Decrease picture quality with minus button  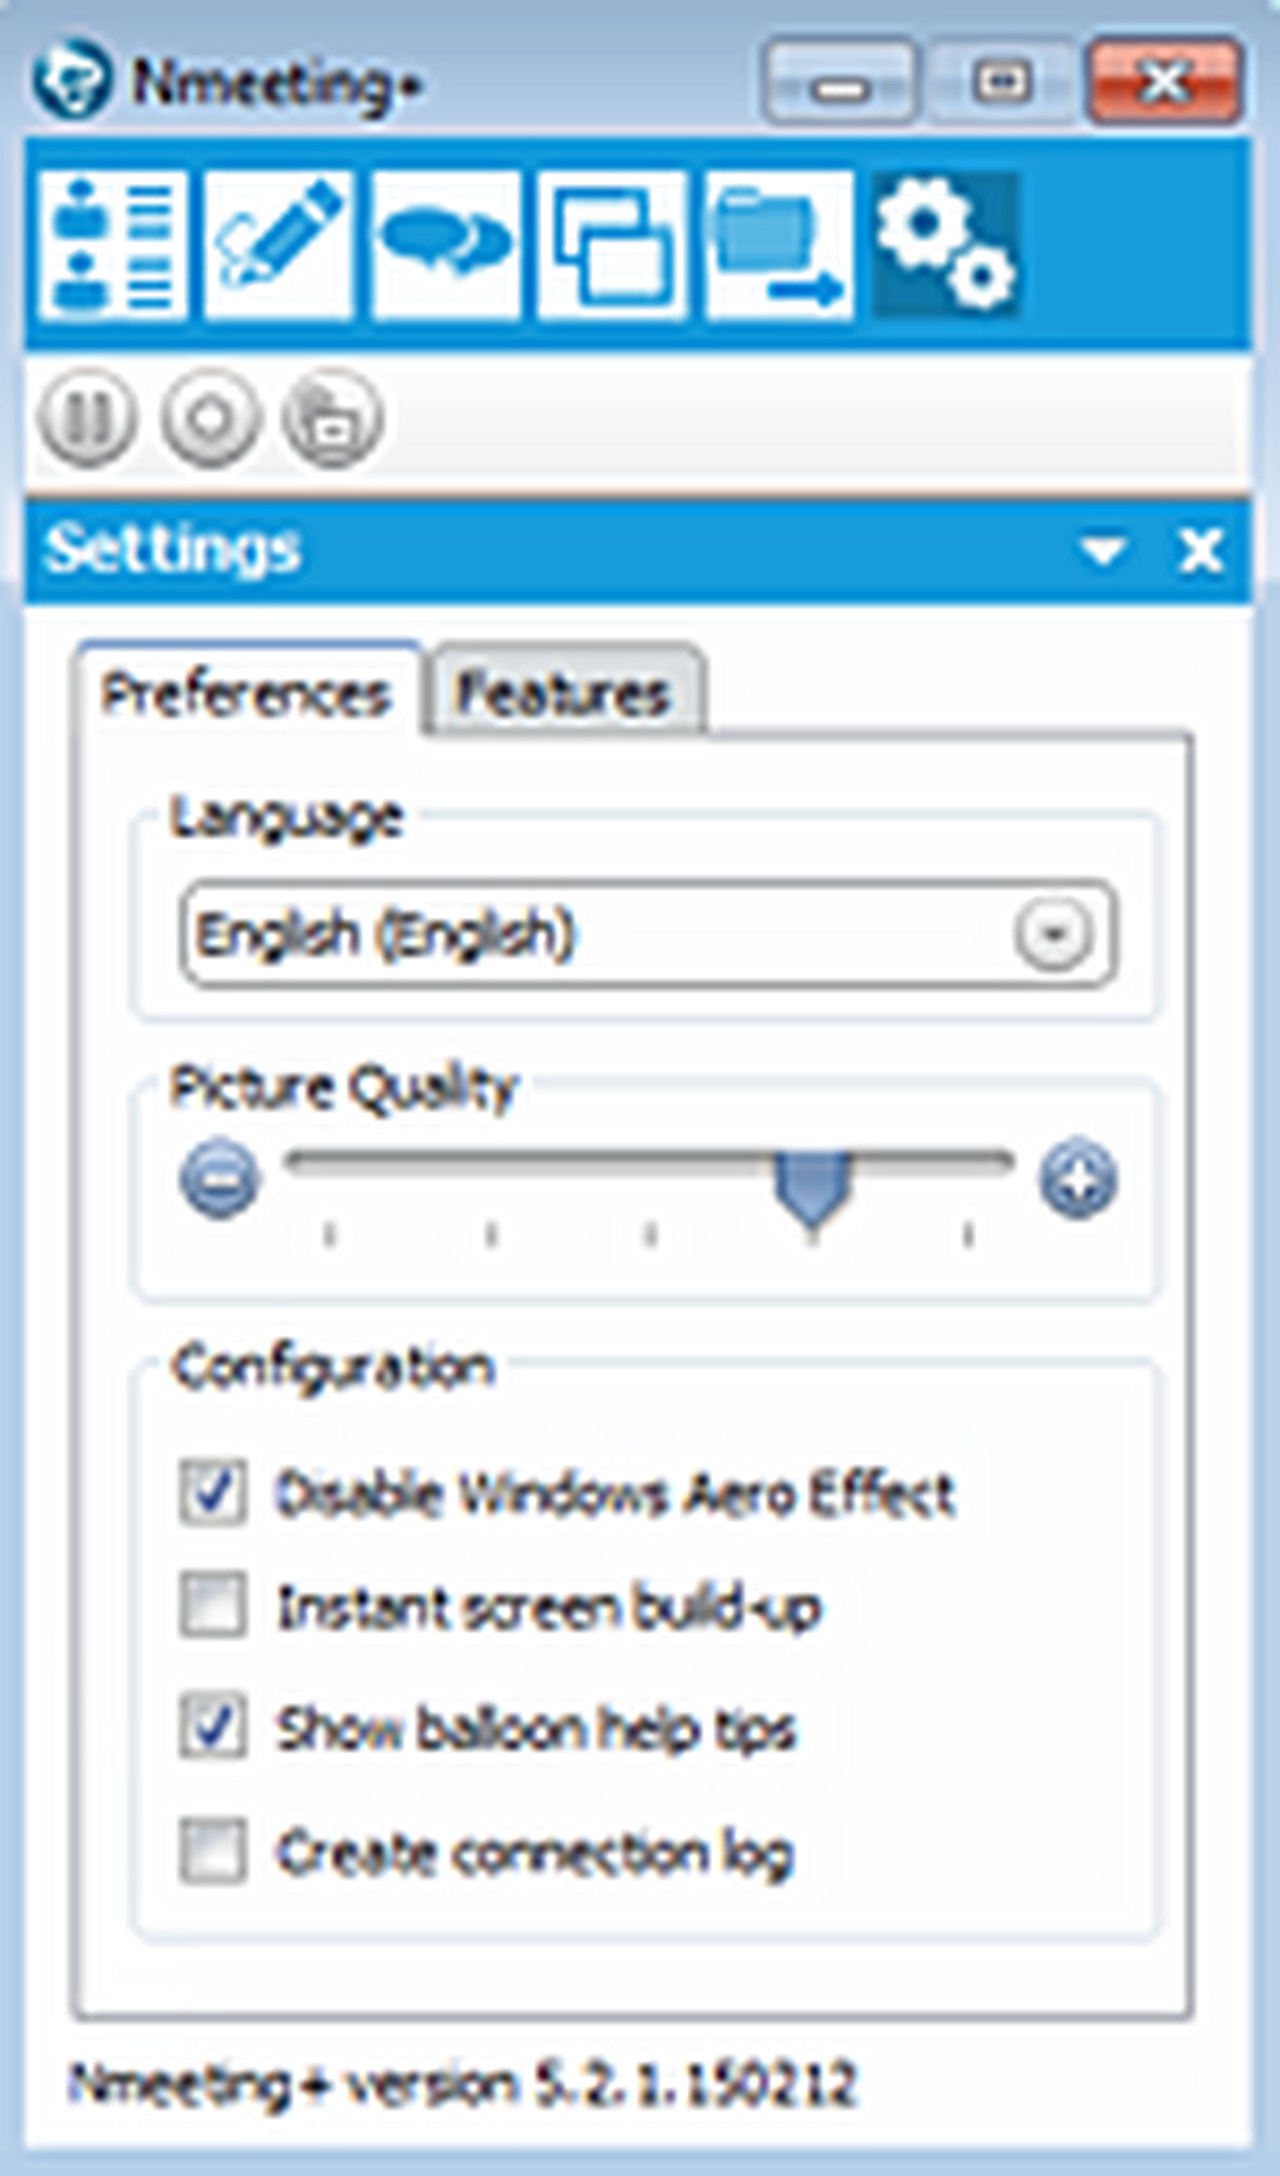pyautogui.click(x=220, y=1179)
